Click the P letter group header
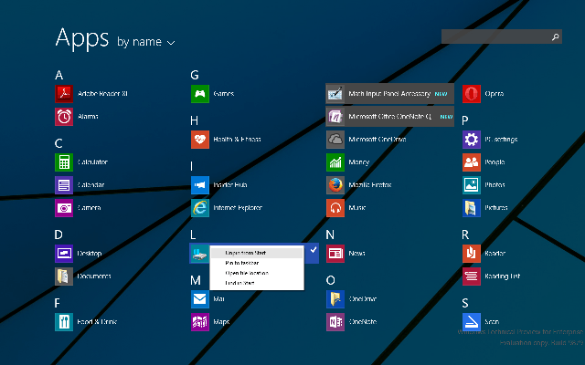585x365 pixels. click(x=465, y=120)
